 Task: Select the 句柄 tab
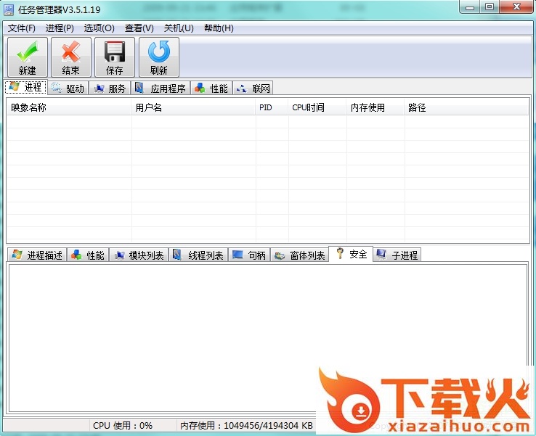pos(249,255)
